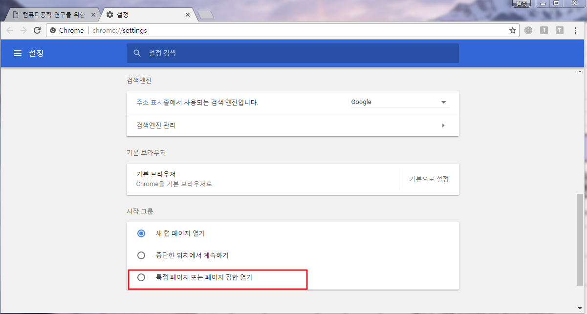Viewport: 587px width, 314px height.
Task: Open the Google search engine dropdown
Action: [399, 103]
